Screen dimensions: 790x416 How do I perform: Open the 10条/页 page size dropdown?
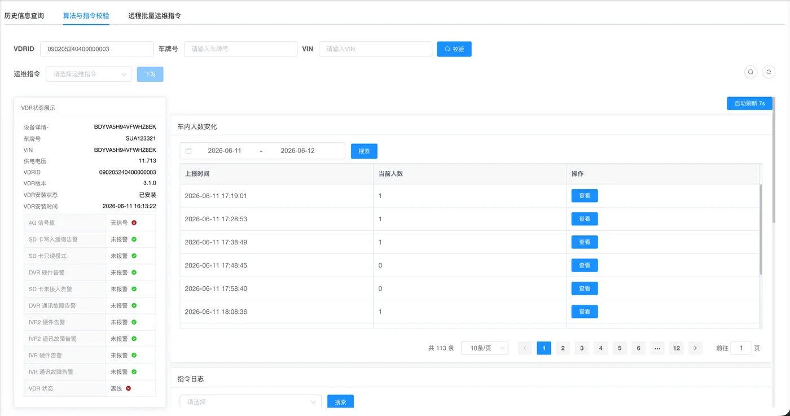485,348
